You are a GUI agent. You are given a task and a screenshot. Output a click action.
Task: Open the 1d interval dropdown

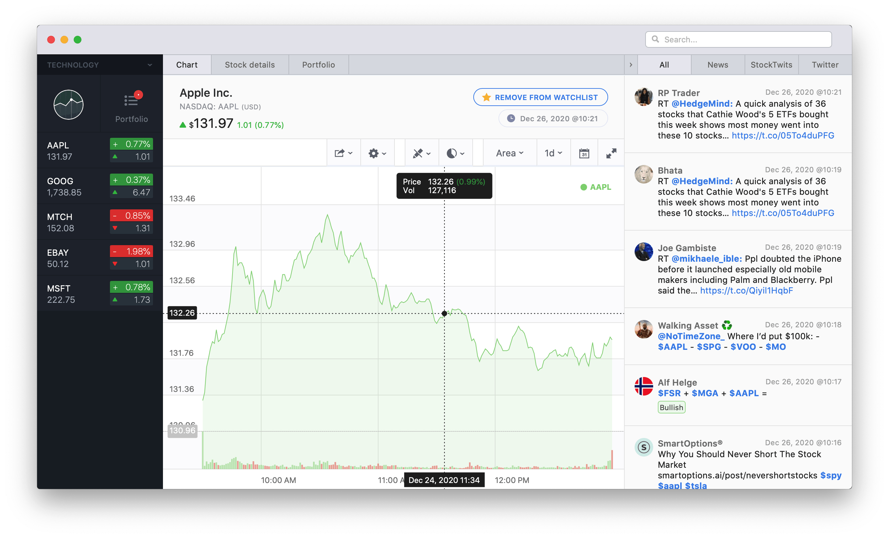pos(553,153)
